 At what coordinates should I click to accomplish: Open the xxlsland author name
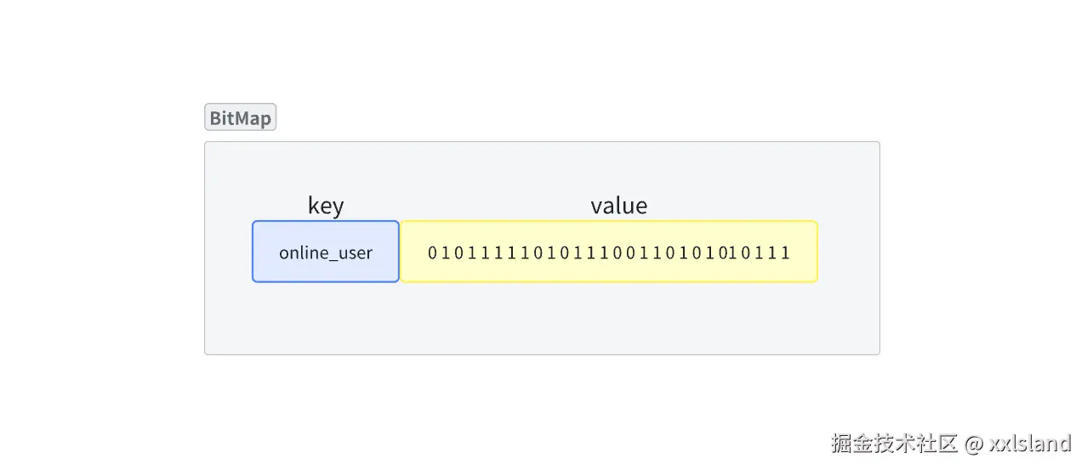pyautogui.click(x=1030, y=443)
